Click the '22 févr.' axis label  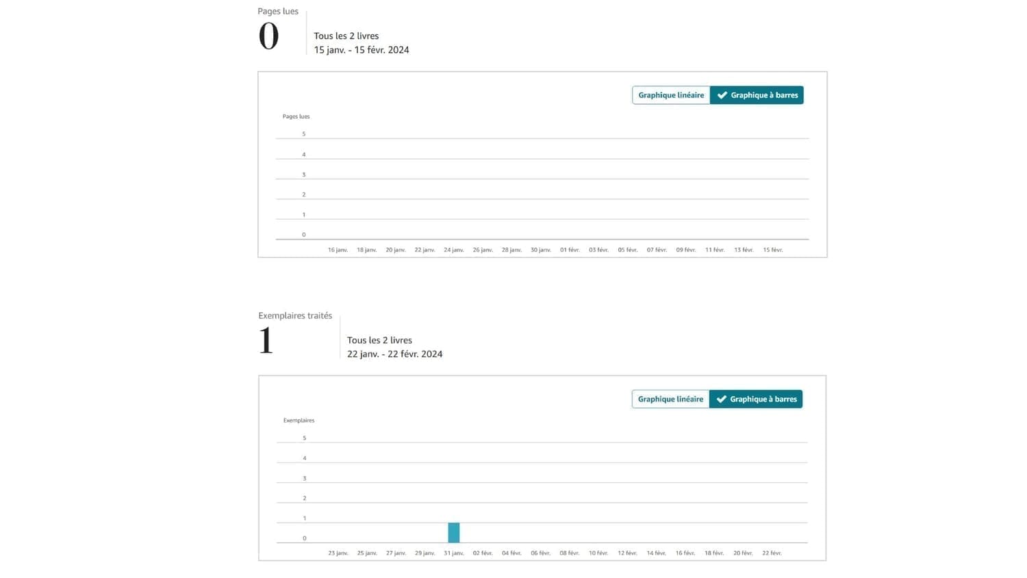pos(772,553)
